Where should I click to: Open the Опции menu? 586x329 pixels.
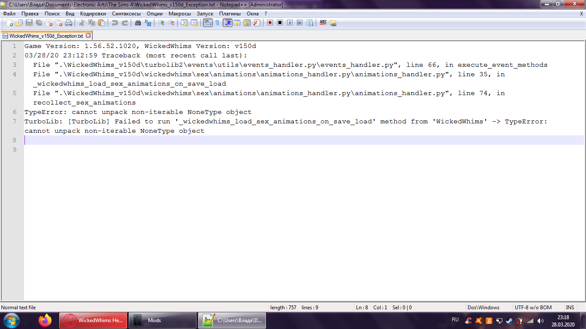(x=154, y=14)
